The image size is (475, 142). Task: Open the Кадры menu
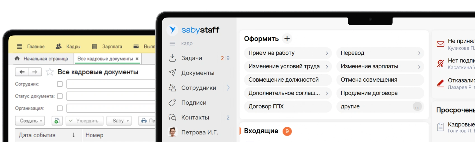73,46
